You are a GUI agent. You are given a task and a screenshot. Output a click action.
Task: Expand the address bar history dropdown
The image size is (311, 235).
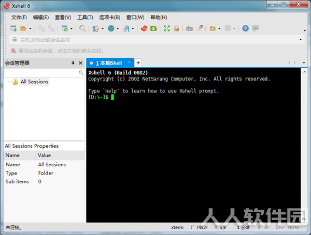tap(301, 40)
